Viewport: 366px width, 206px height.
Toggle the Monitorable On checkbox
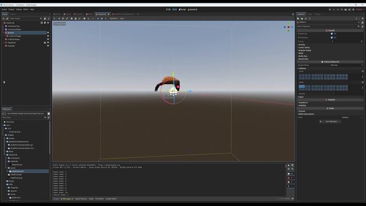click(332, 38)
